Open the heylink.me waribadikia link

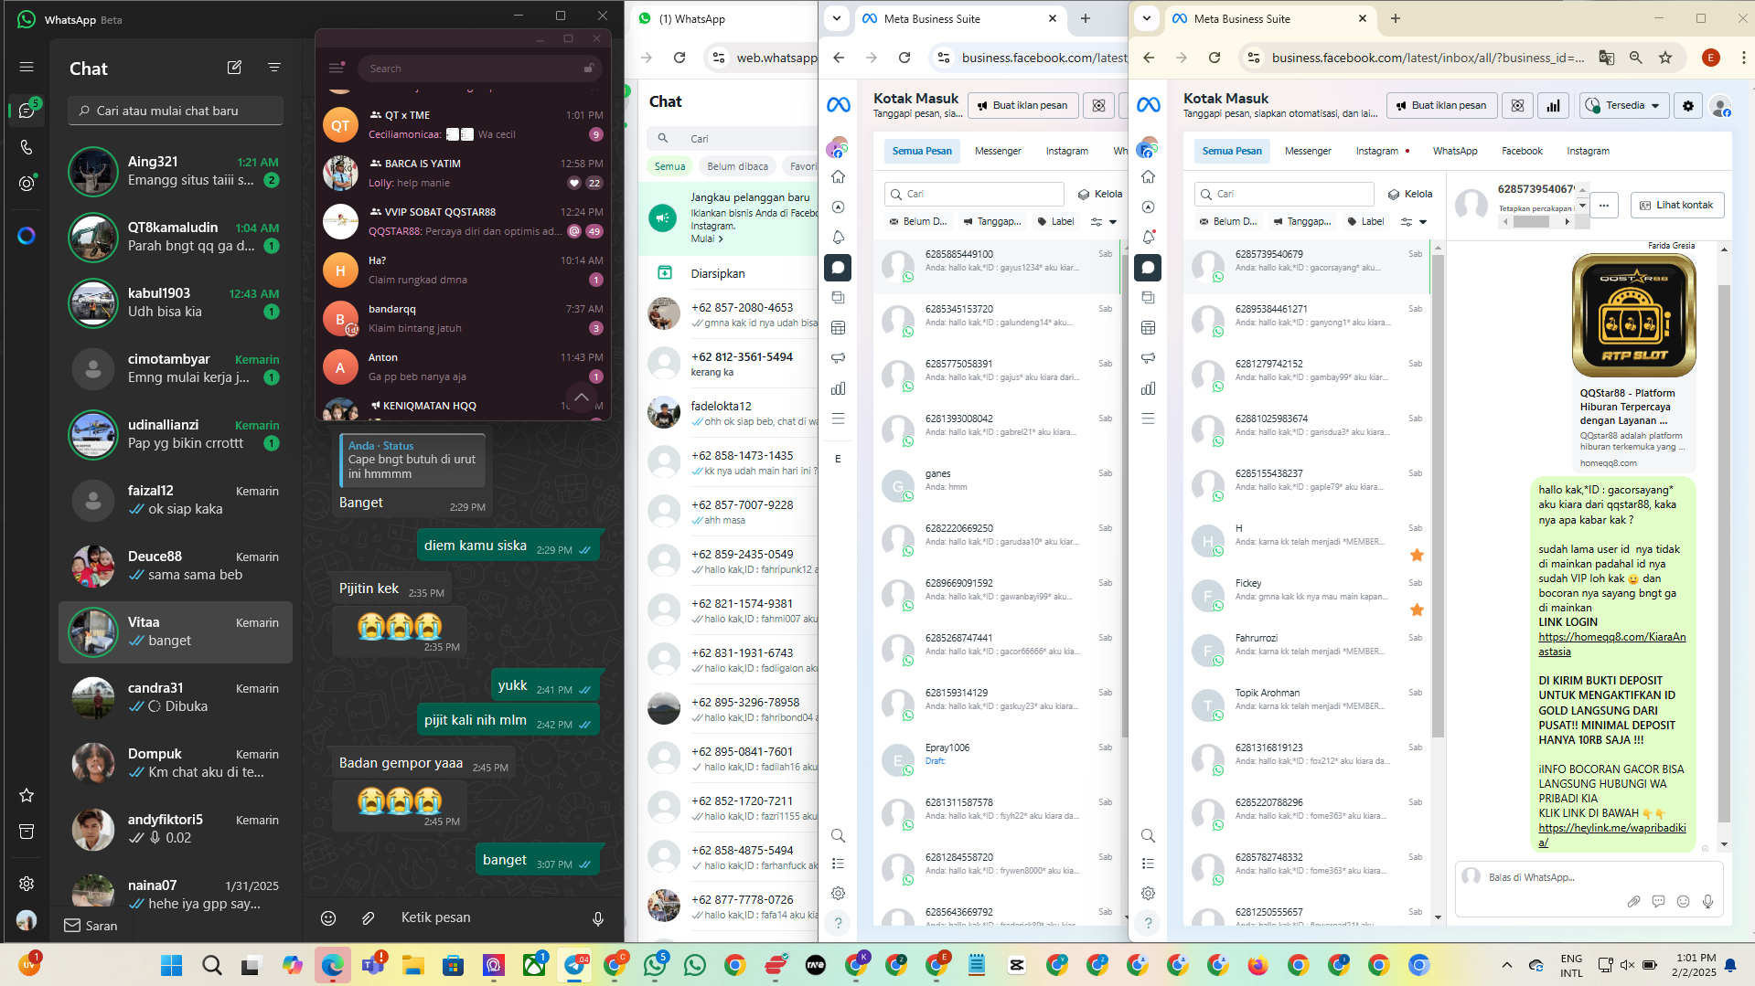[x=1611, y=835]
